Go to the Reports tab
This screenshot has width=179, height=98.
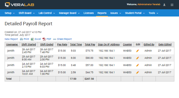102,13
